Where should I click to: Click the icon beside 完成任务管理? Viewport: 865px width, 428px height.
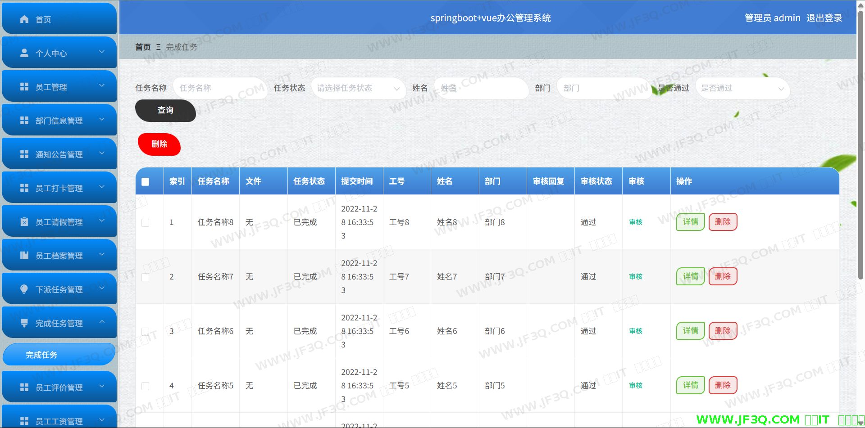[24, 323]
